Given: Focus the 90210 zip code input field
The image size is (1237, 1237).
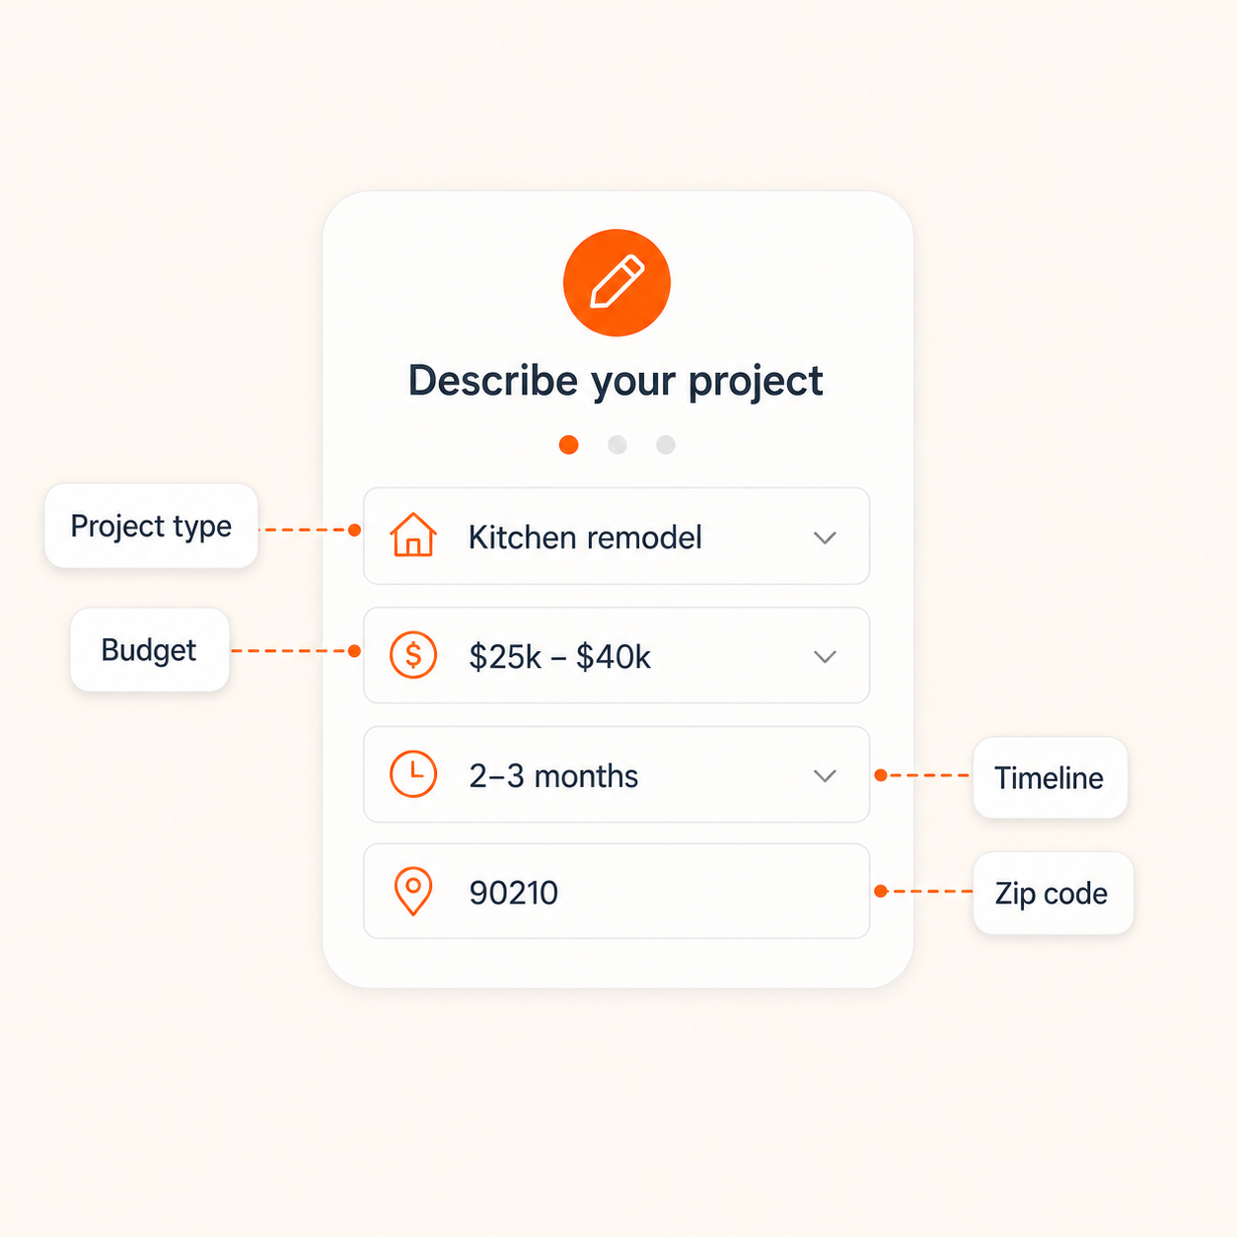Looking at the screenshot, I should point(617,891).
